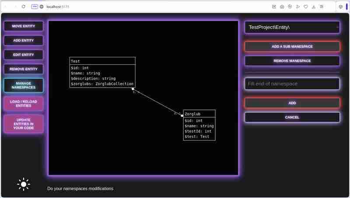
Task: Open the TestProject\Entity\ namespace dropdown
Action: click(x=292, y=27)
